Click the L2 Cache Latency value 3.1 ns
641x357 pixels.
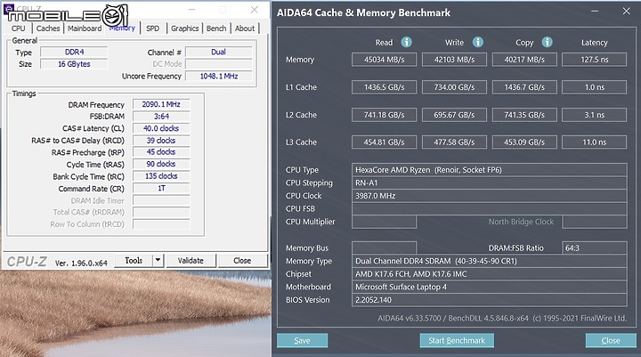(595, 115)
